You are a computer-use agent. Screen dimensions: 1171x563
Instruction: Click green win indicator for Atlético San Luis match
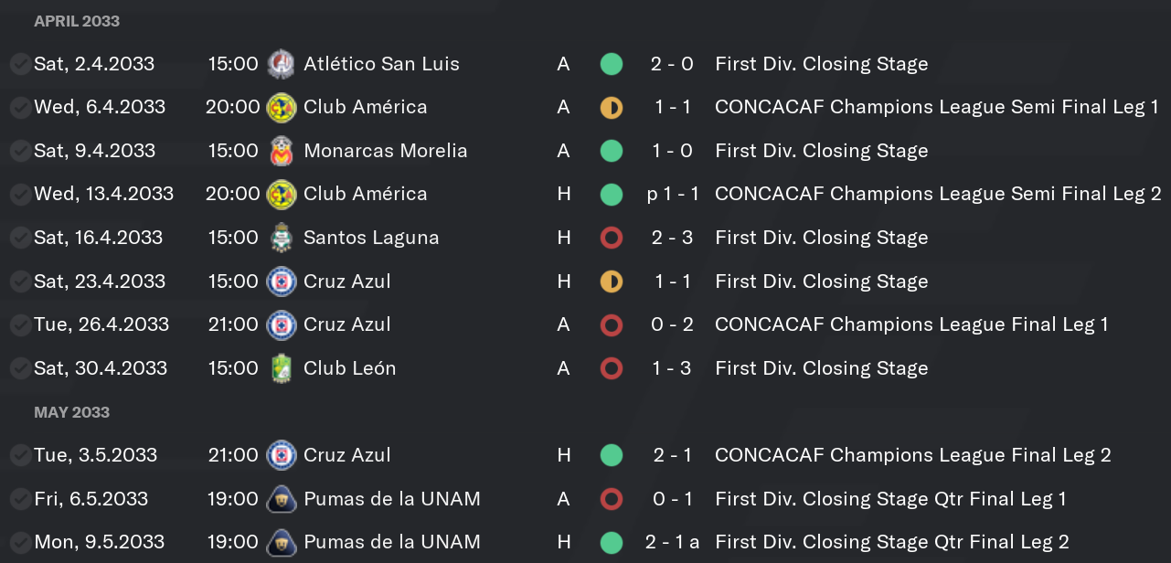[x=612, y=64]
